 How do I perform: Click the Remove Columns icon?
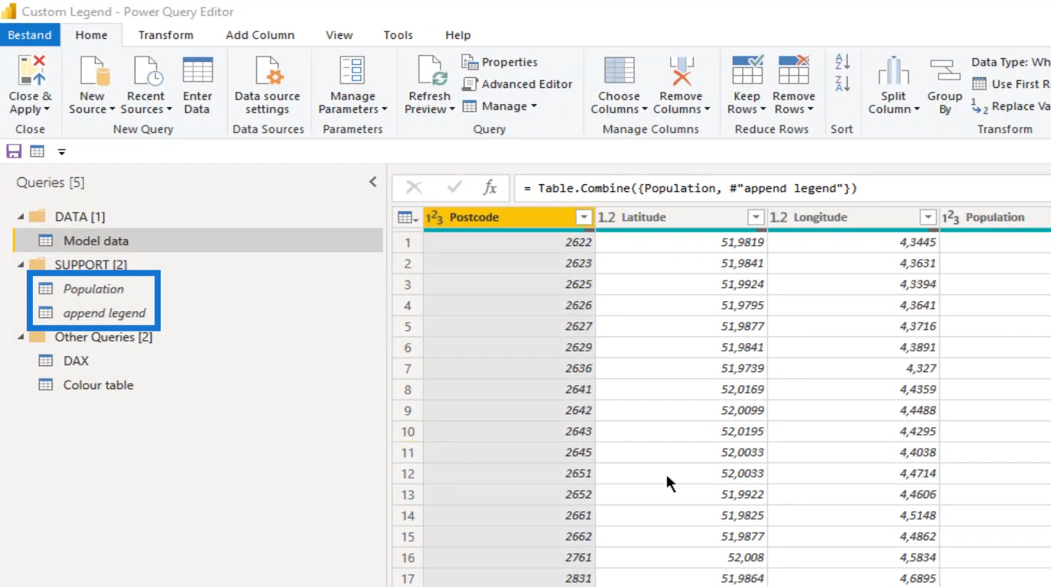tap(681, 70)
